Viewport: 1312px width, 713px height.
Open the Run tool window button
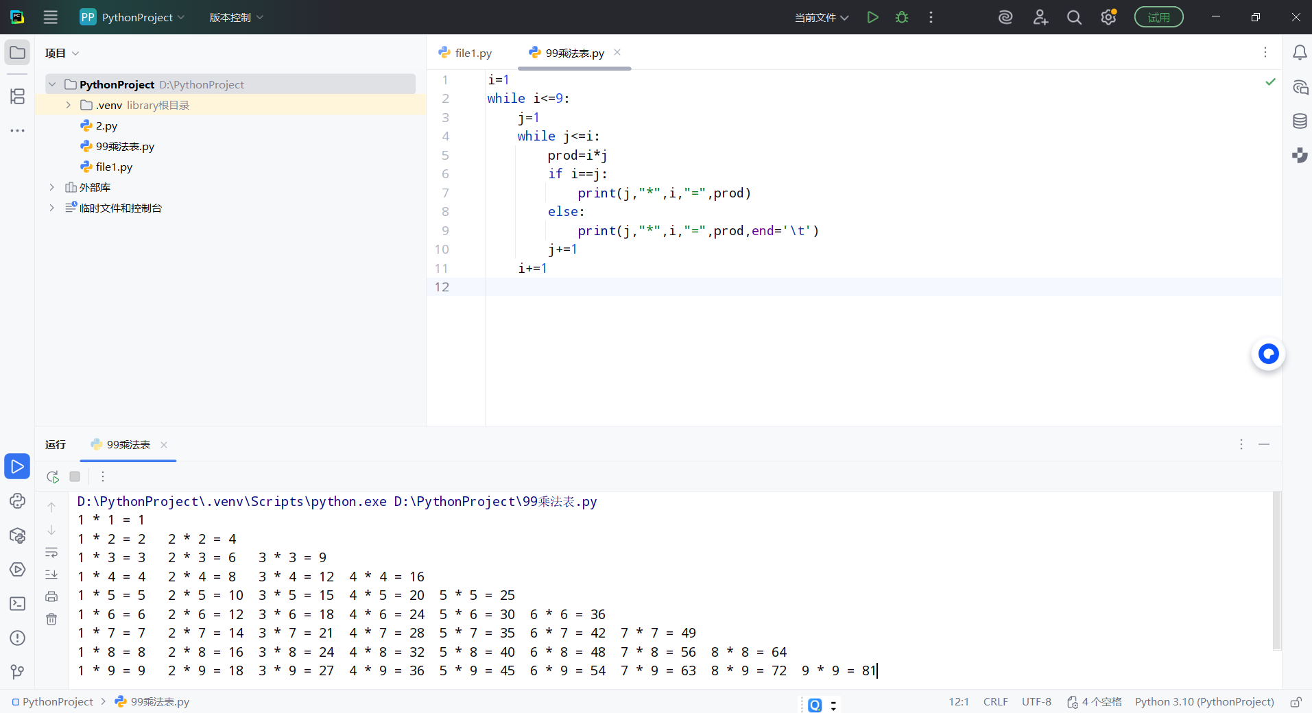[x=17, y=466]
